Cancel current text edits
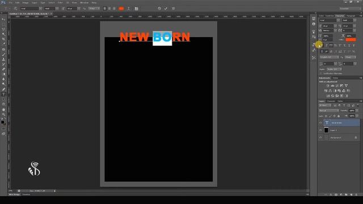Image resolution: width=363 pixels, height=204 pixels. point(159,8)
